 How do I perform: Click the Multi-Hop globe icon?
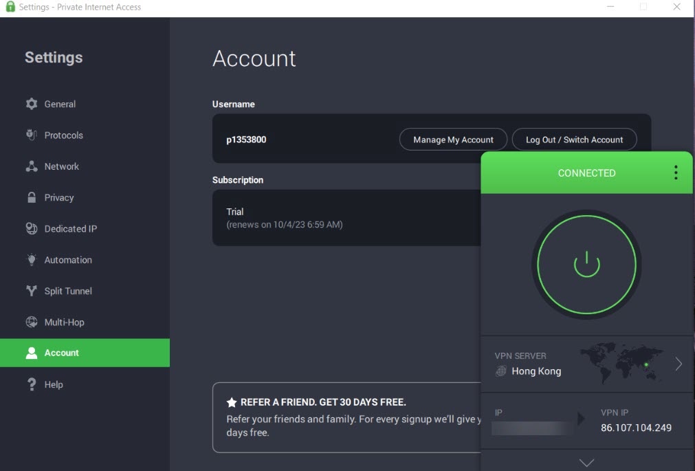tap(32, 322)
